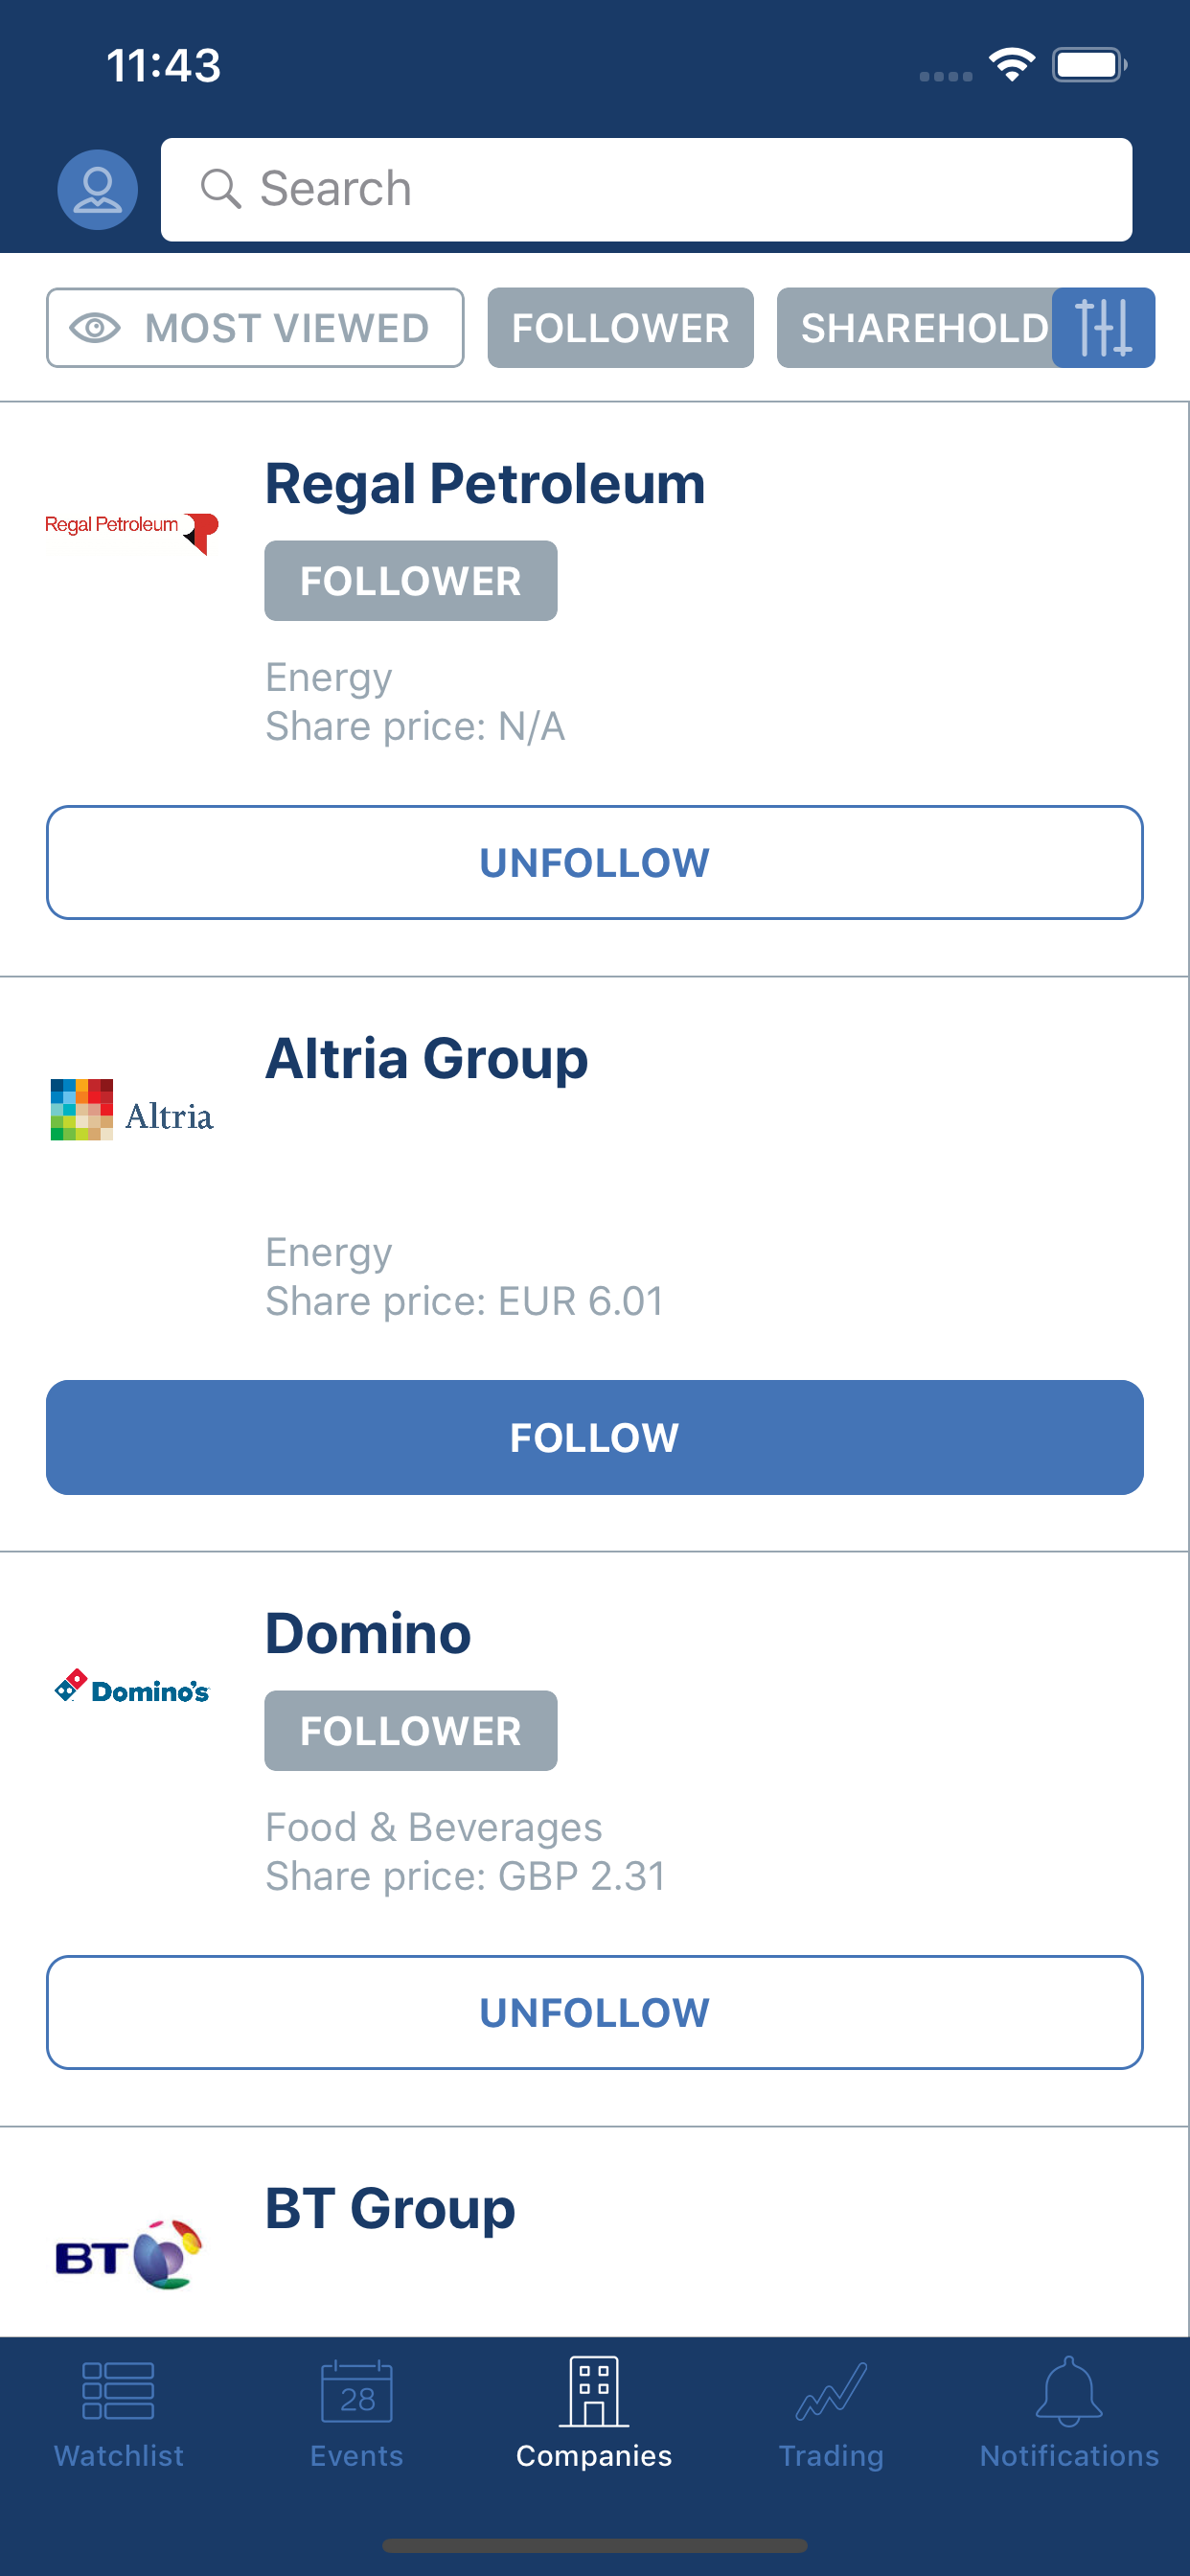The height and width of the screenshot is (2576, 1190).
Task: Select the Companies building icon
Action: (x=594, y=2391)
